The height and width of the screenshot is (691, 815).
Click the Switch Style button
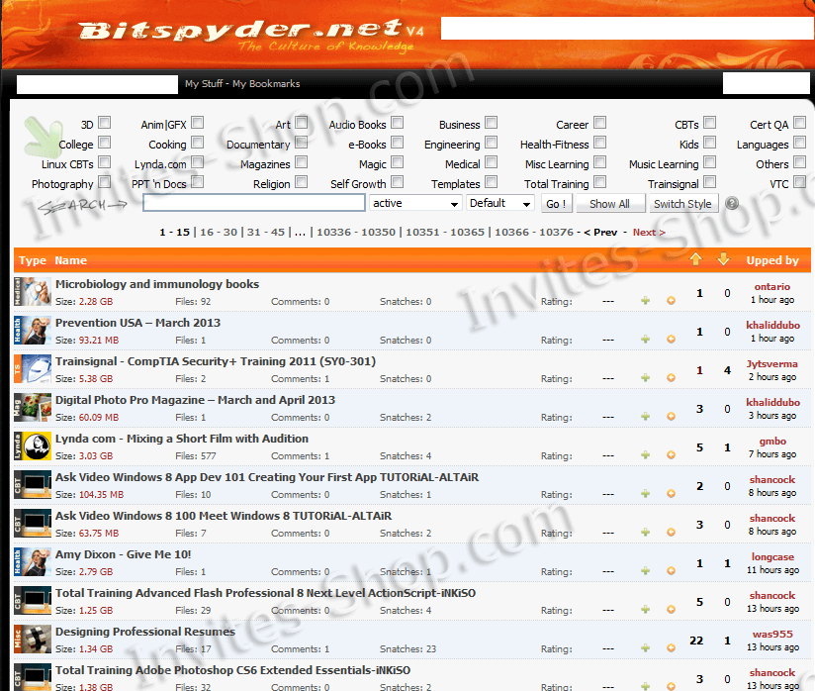pyautogui.click(x=683, y=204)
